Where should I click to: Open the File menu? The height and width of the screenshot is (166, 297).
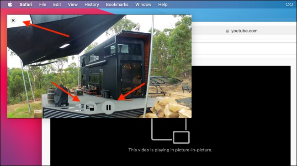point(42,5)
